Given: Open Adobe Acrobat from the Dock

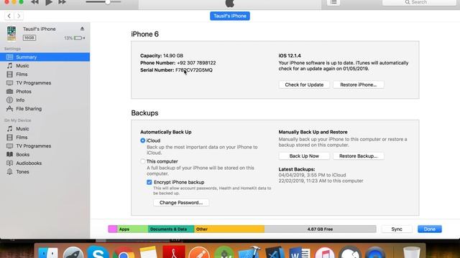Looking at the screenshot, I should [174, 252].
